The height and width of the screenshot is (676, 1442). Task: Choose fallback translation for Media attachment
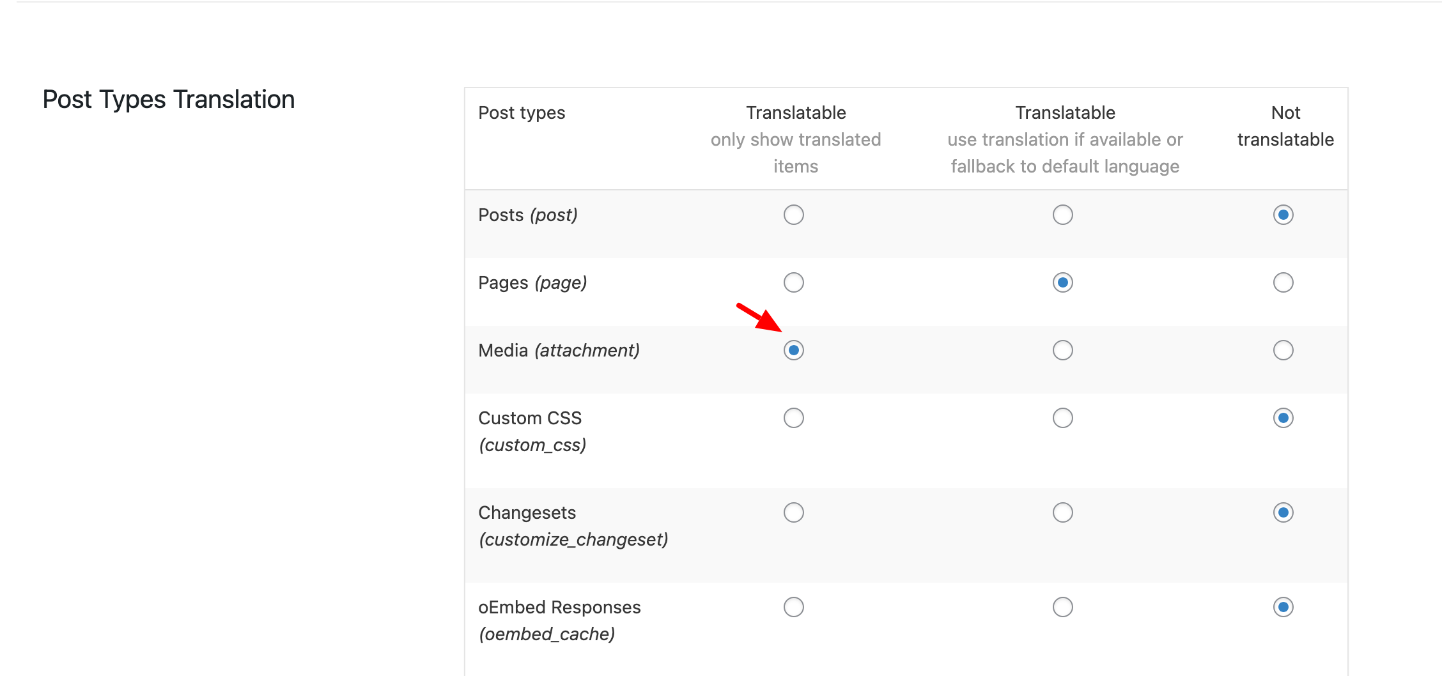[x=1063, y=350]
